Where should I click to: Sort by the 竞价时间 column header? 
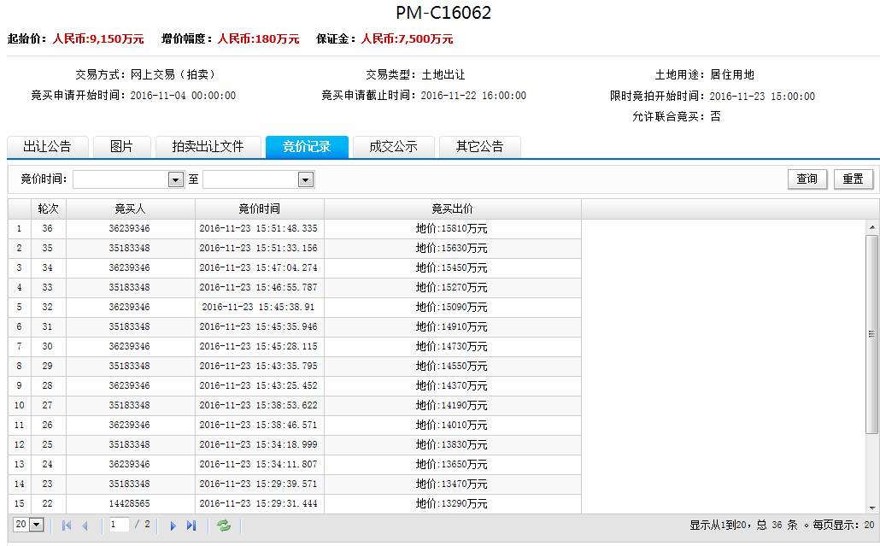point(259,208)
